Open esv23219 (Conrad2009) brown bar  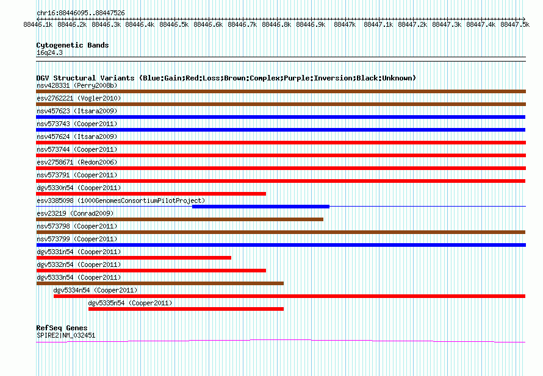180,219
